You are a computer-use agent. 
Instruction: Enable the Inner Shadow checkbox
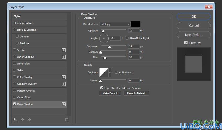point(14,57)
